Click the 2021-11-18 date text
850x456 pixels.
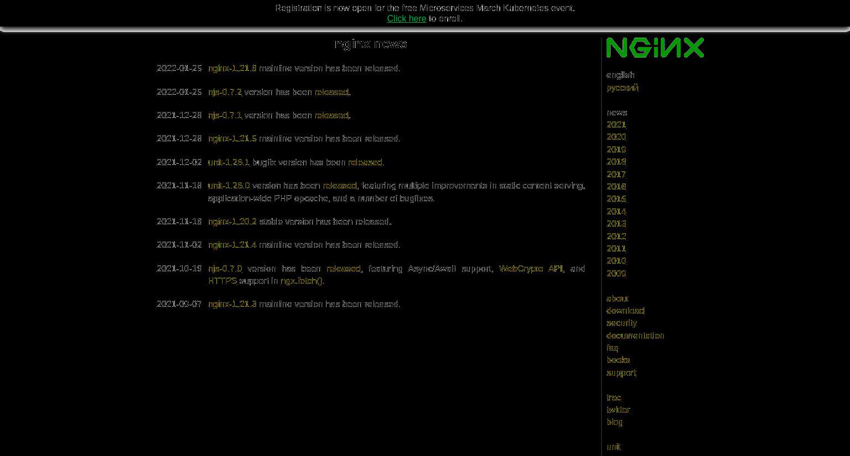tap(179, 185)
